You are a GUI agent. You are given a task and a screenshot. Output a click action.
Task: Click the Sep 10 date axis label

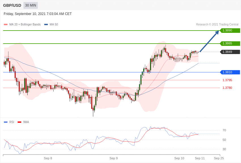click(179, 158)
